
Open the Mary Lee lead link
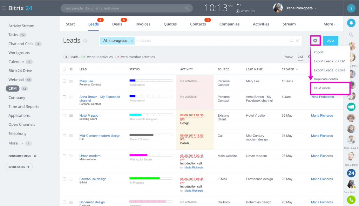(86, 81)
